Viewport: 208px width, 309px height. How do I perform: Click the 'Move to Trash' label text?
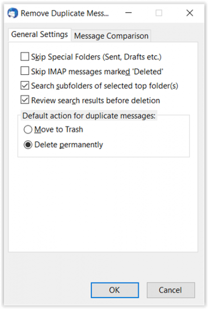(58, 129)
